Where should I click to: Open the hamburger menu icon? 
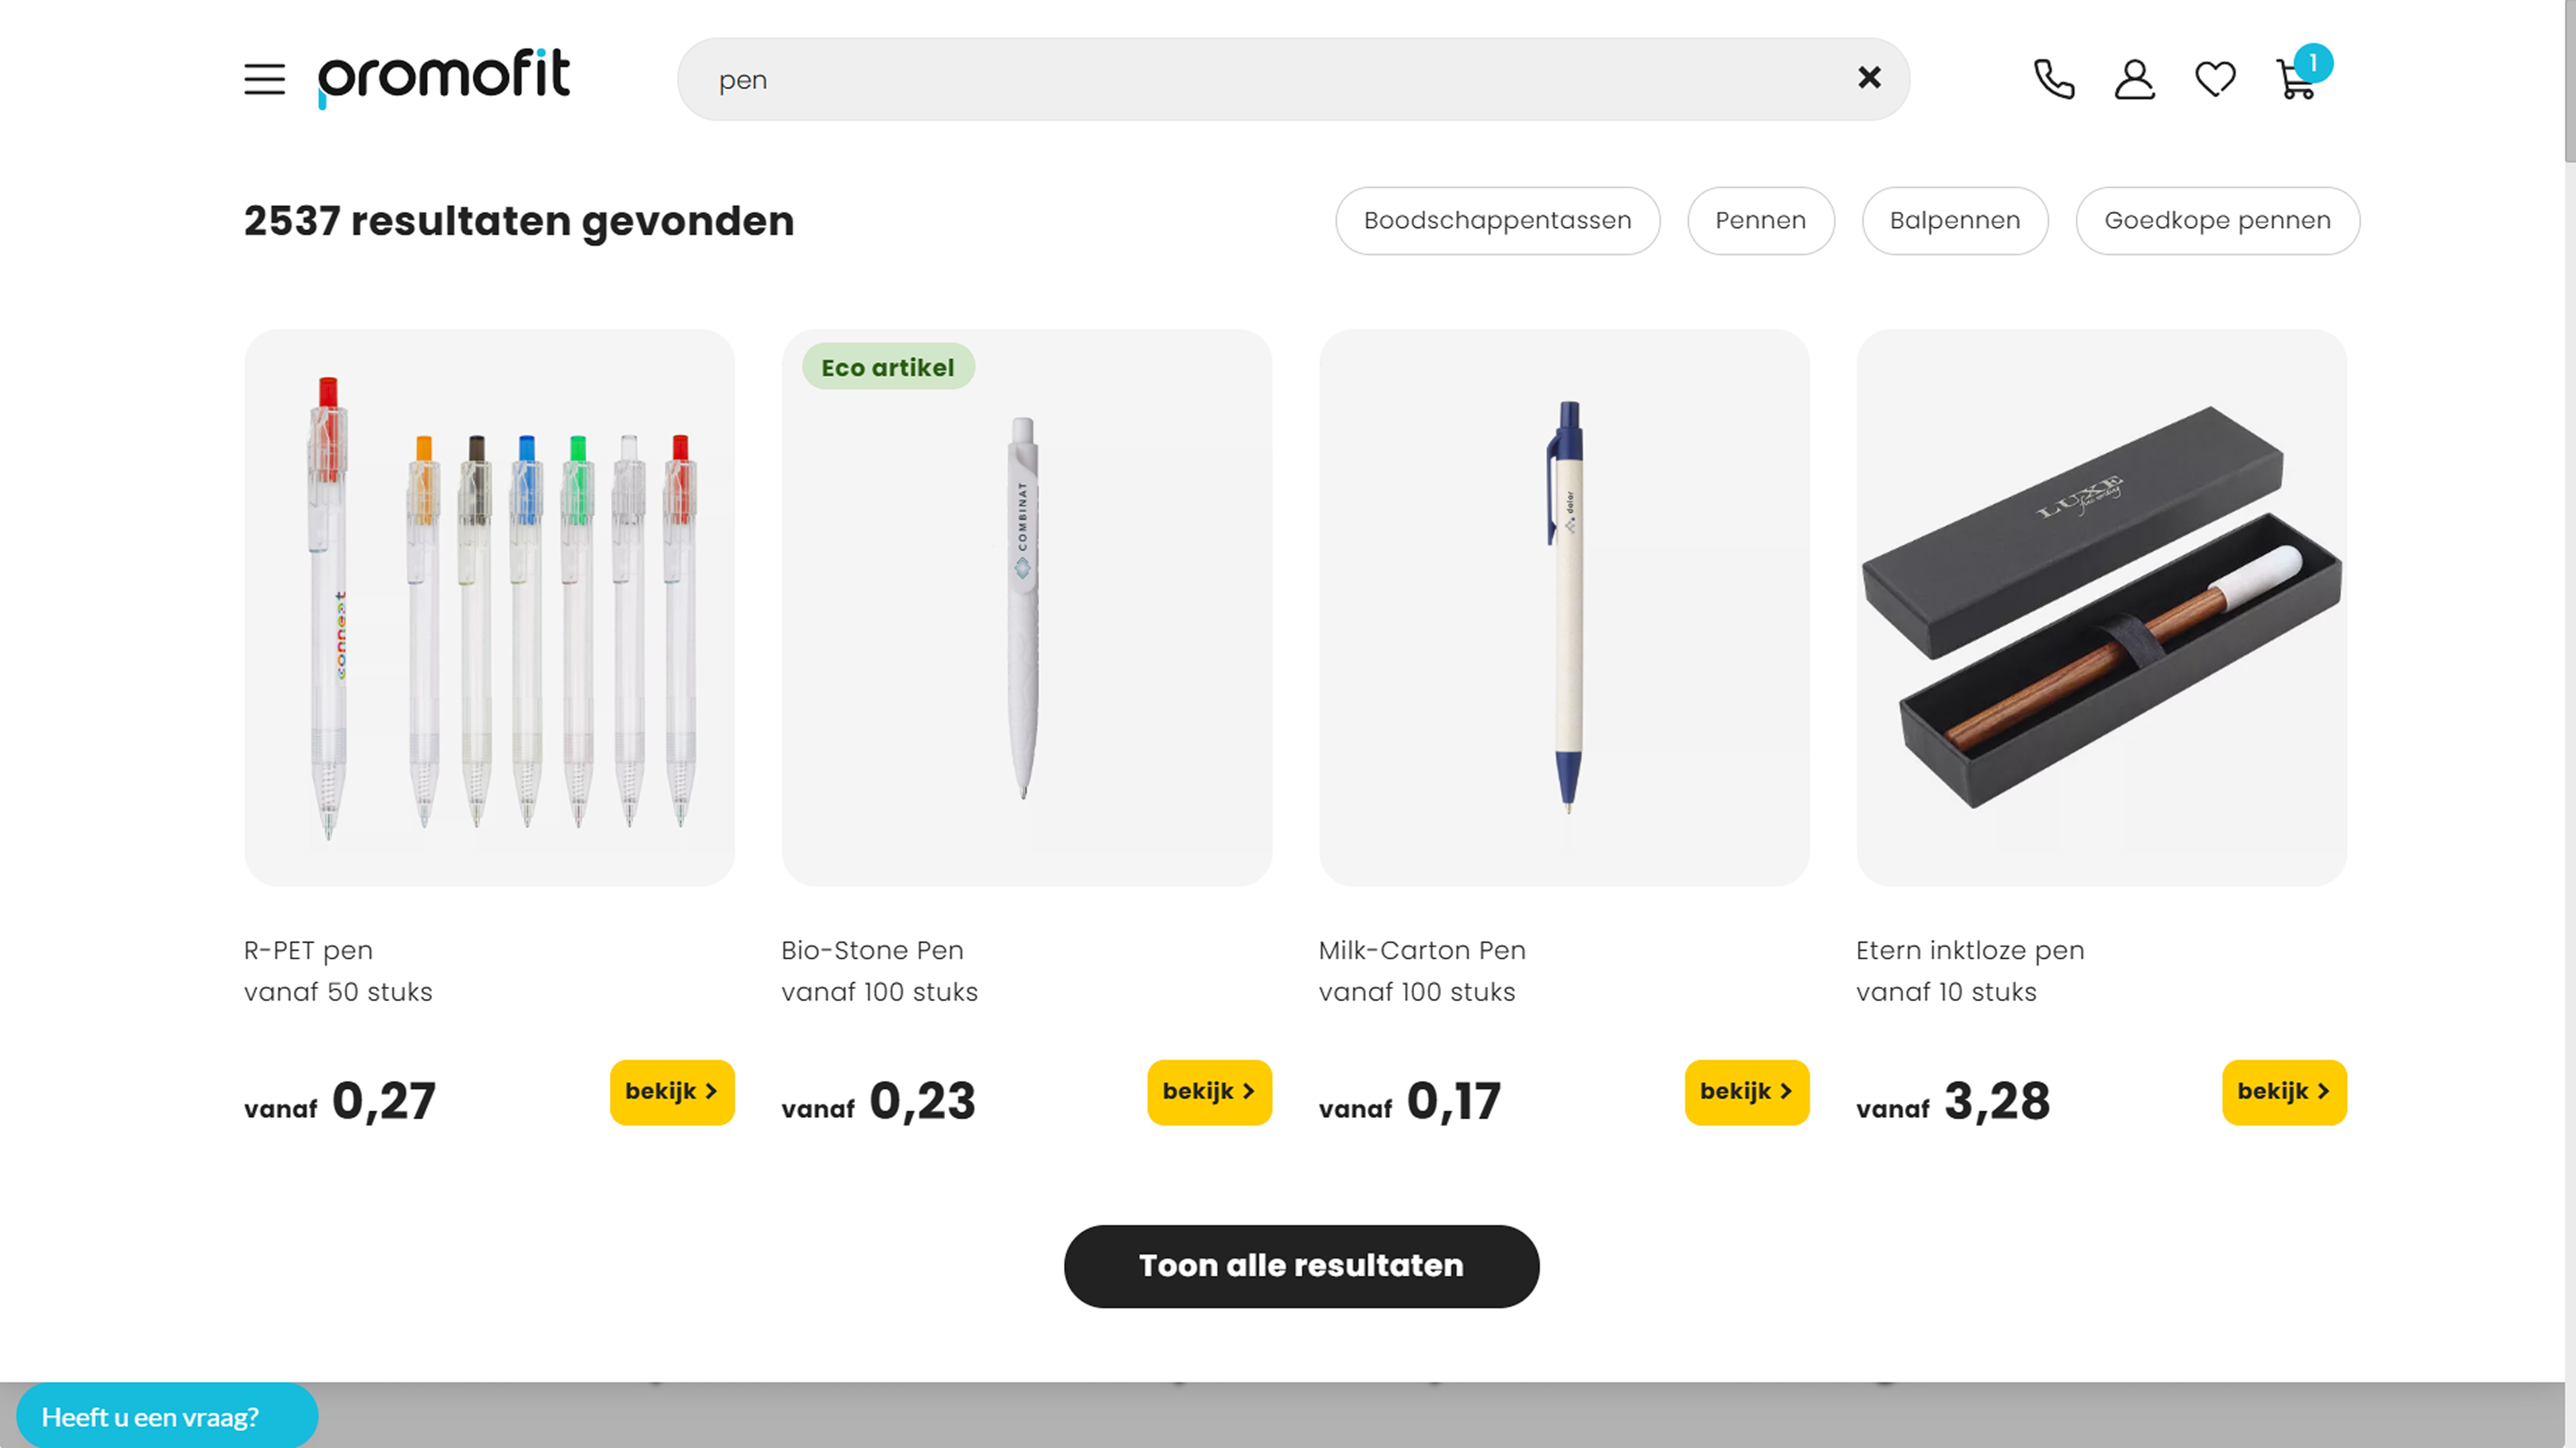(264, 79)
